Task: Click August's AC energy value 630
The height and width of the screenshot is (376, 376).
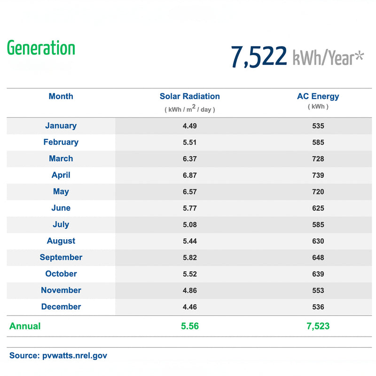Action: click(x=318, y=241)
